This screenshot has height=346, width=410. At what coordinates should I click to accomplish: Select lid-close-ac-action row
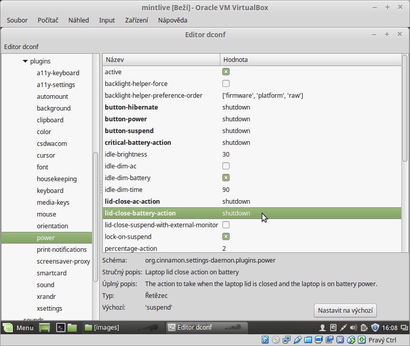tap(252, 201)
